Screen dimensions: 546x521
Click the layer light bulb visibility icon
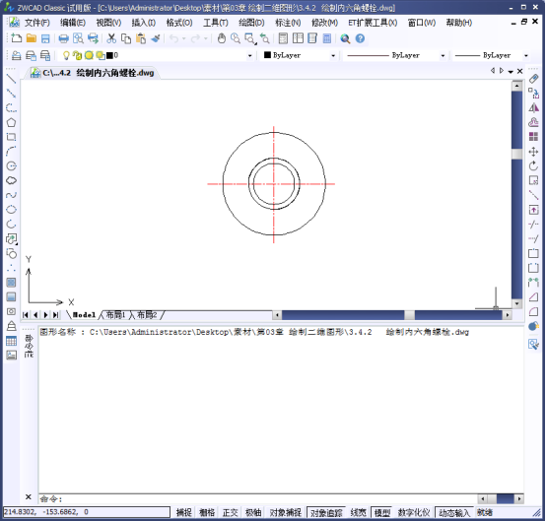point(66,55)
